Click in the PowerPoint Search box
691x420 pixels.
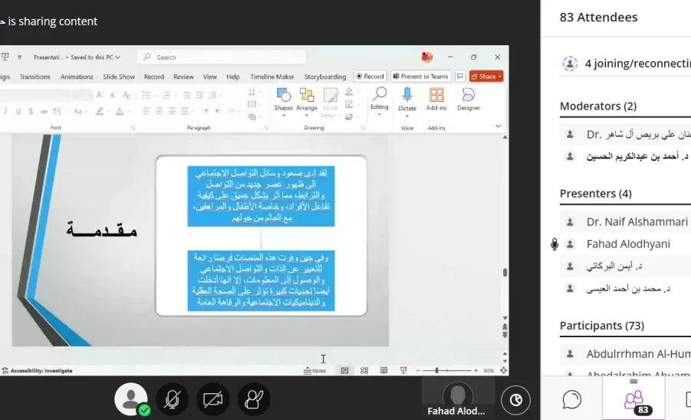point(222,57)
